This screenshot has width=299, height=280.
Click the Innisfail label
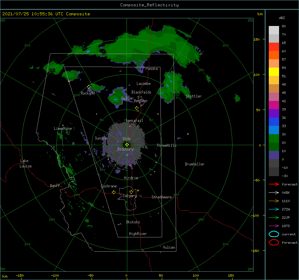[x=134, y=121]
